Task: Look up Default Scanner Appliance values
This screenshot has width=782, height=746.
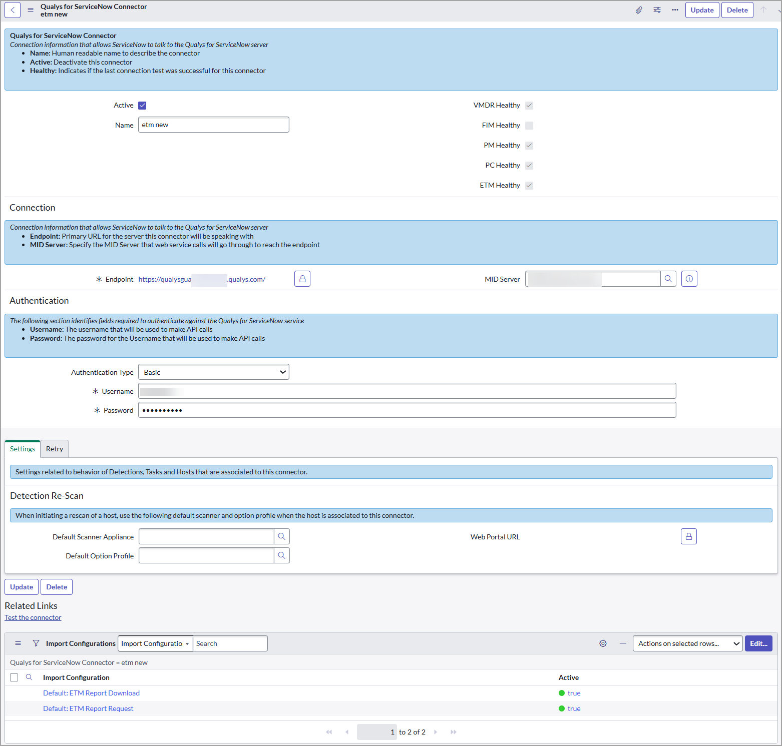Action: tap(282, 536)
